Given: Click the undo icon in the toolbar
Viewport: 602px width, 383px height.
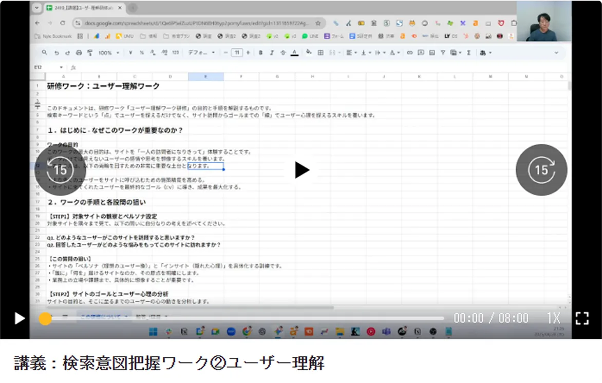Looking at the screenshot, I should coord(55,53).
